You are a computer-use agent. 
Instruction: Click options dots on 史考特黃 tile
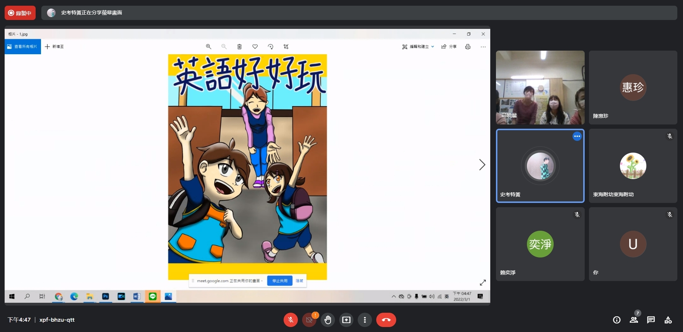click(577, 136)
